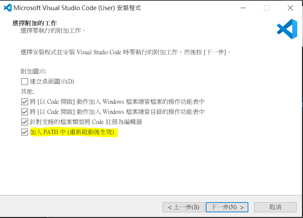The image size is (303, 218).
Task: Enable the 建立桌面圖示(D) checkbox
Action: (x=25, y=82)
